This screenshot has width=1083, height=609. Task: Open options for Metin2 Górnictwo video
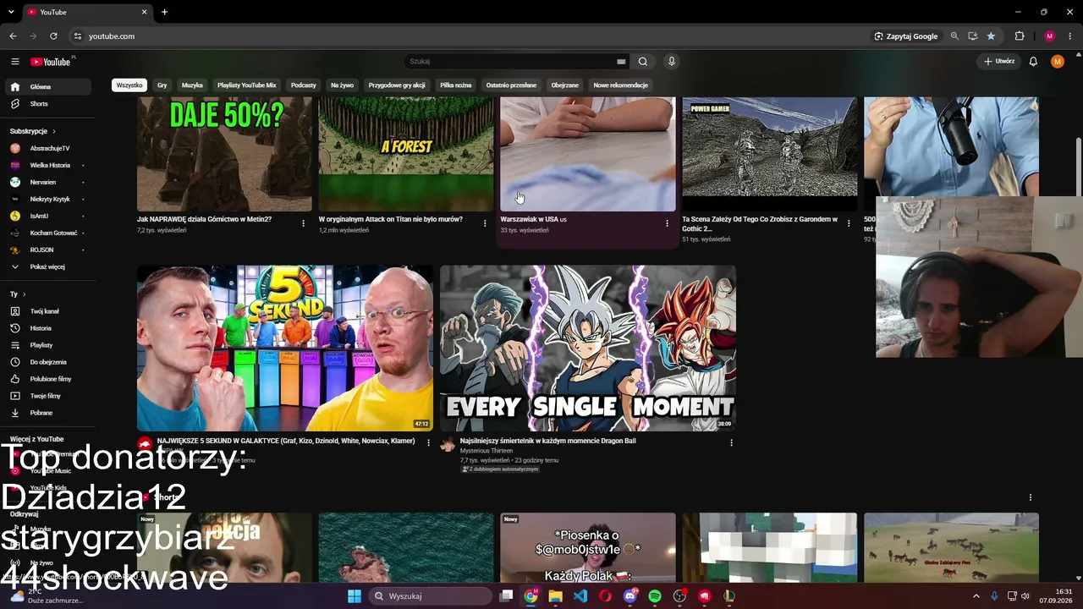(303, 223)
